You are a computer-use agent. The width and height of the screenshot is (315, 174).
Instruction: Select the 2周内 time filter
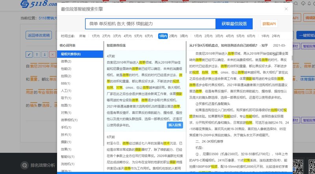(173, 36)
